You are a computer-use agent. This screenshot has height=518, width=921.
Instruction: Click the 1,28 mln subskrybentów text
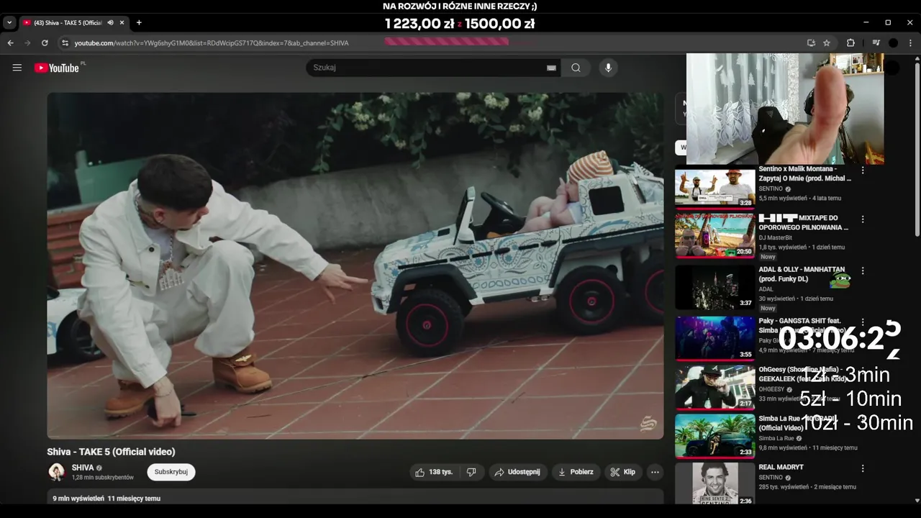point(103,478)
